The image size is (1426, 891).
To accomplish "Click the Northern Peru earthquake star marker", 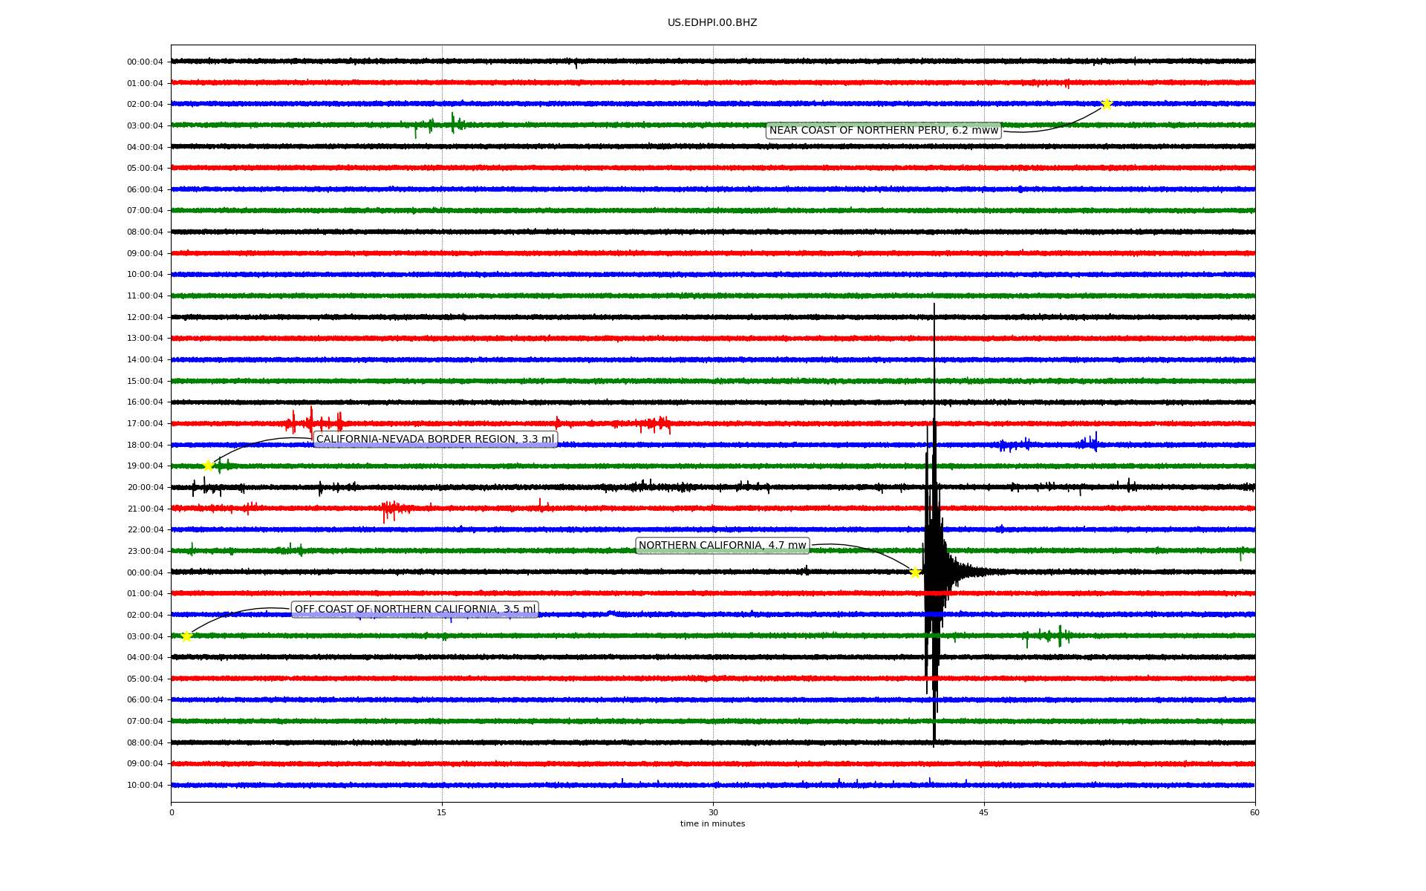I will coord(1106,104).
